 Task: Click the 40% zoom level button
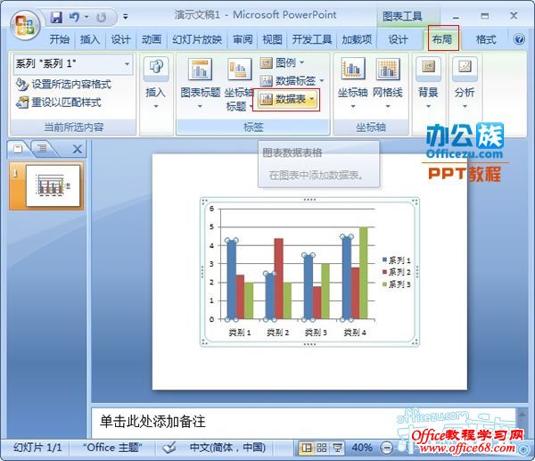coord(362,448)
